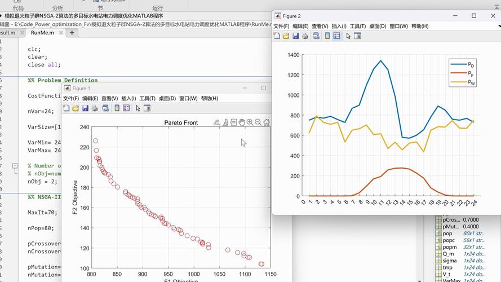Open 帮助(H) menu in Figure 2
This screenshot has width=501, height=282.
(420, 26)
